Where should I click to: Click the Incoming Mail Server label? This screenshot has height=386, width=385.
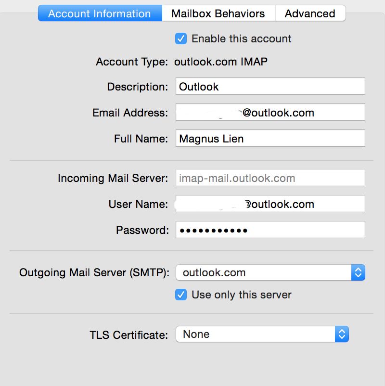coord(113,178)
